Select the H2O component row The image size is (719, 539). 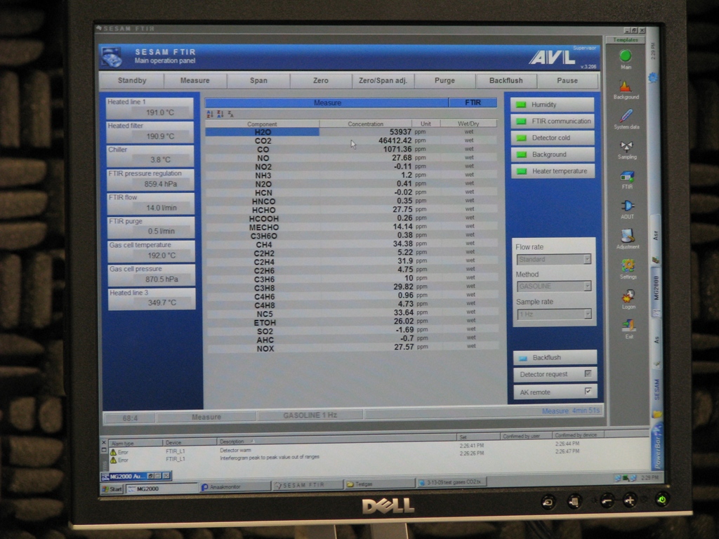[352, 132]
